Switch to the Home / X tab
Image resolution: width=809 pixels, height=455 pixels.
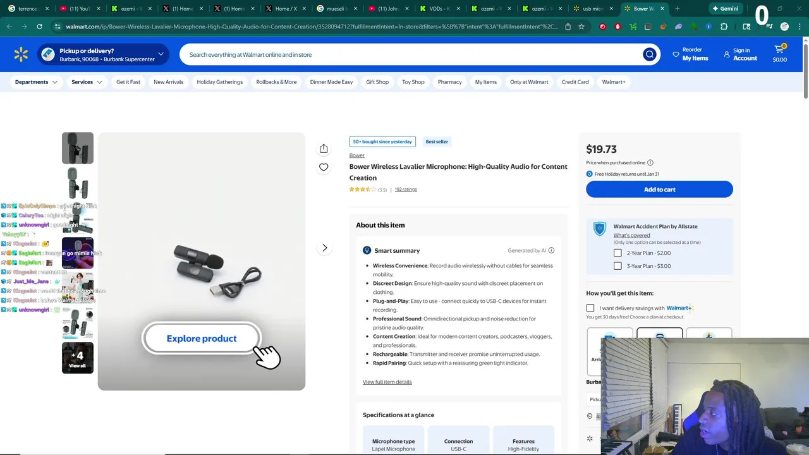tap(286, 9)
